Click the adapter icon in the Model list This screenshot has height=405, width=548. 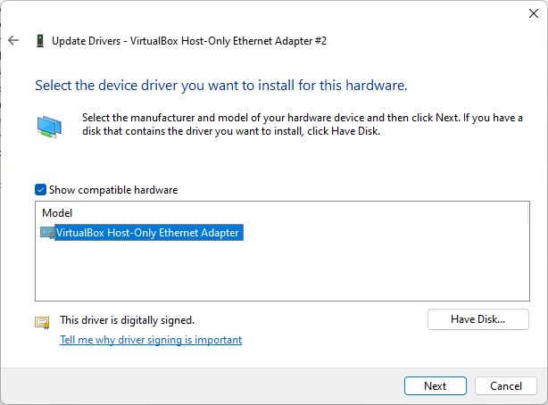(47, 233)
